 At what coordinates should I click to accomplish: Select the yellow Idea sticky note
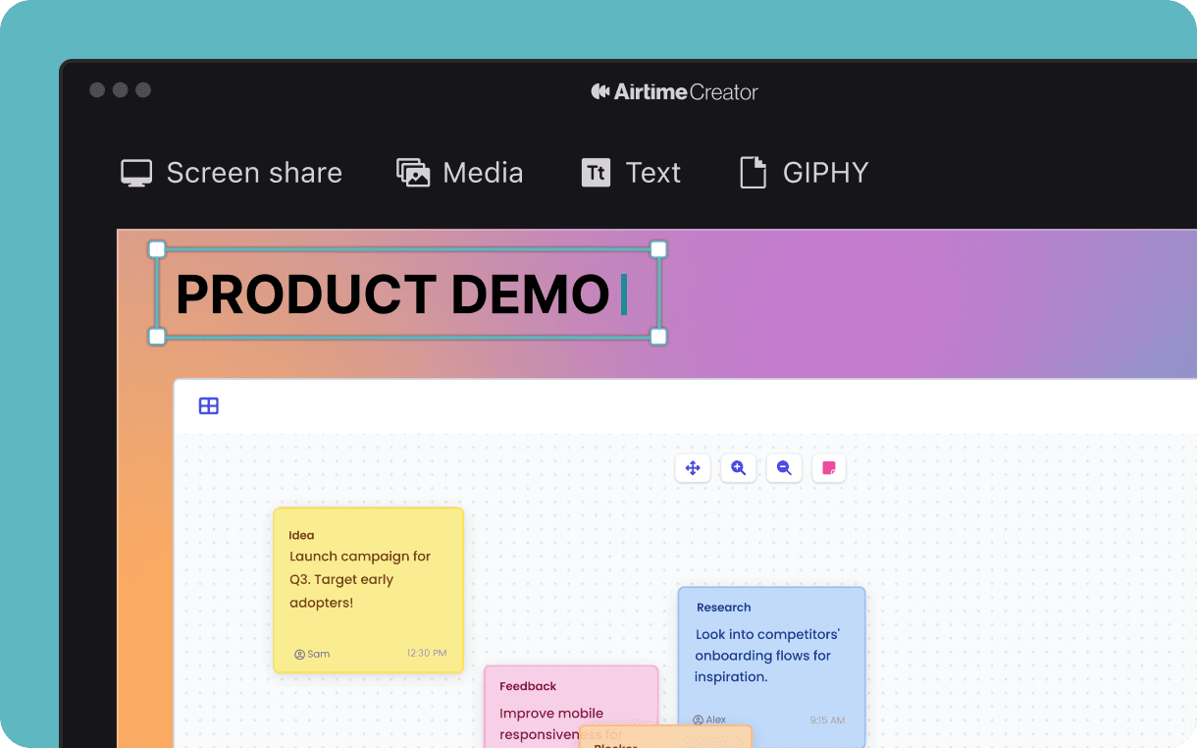click(x=368, y=589)
